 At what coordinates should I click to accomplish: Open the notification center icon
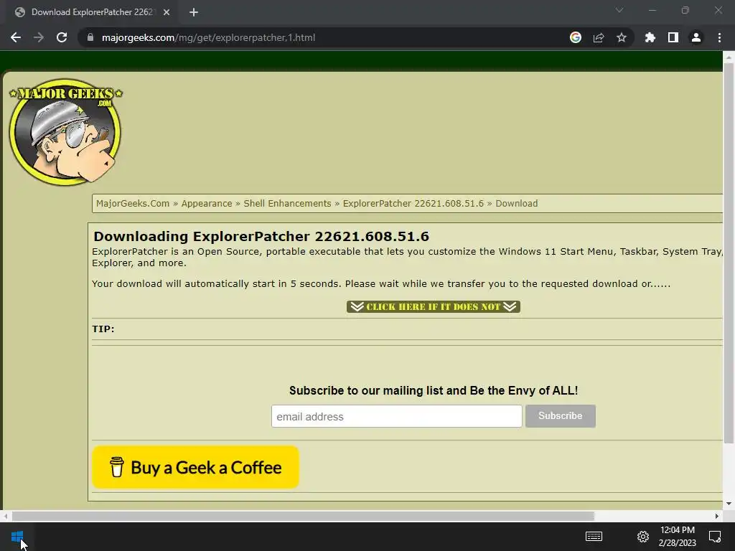pyautogui.click(x=715, y=537)
